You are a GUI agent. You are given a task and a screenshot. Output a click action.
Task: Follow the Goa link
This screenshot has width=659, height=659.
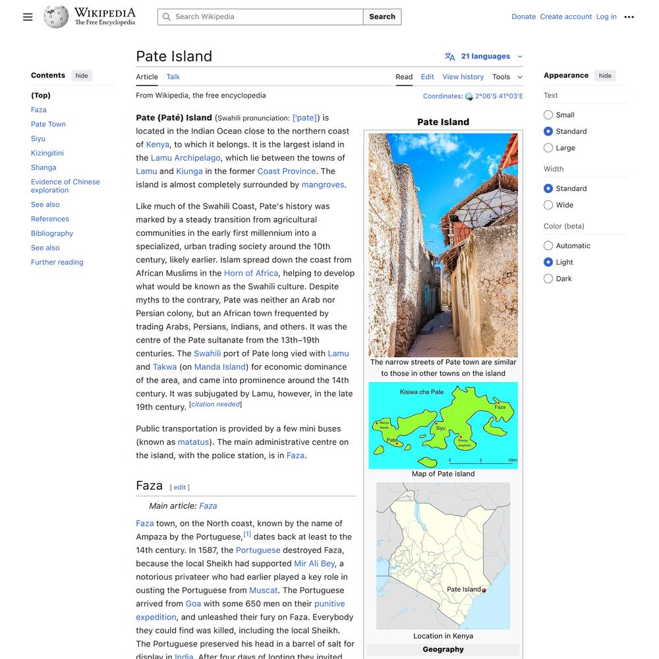click(x=193, y=604)
